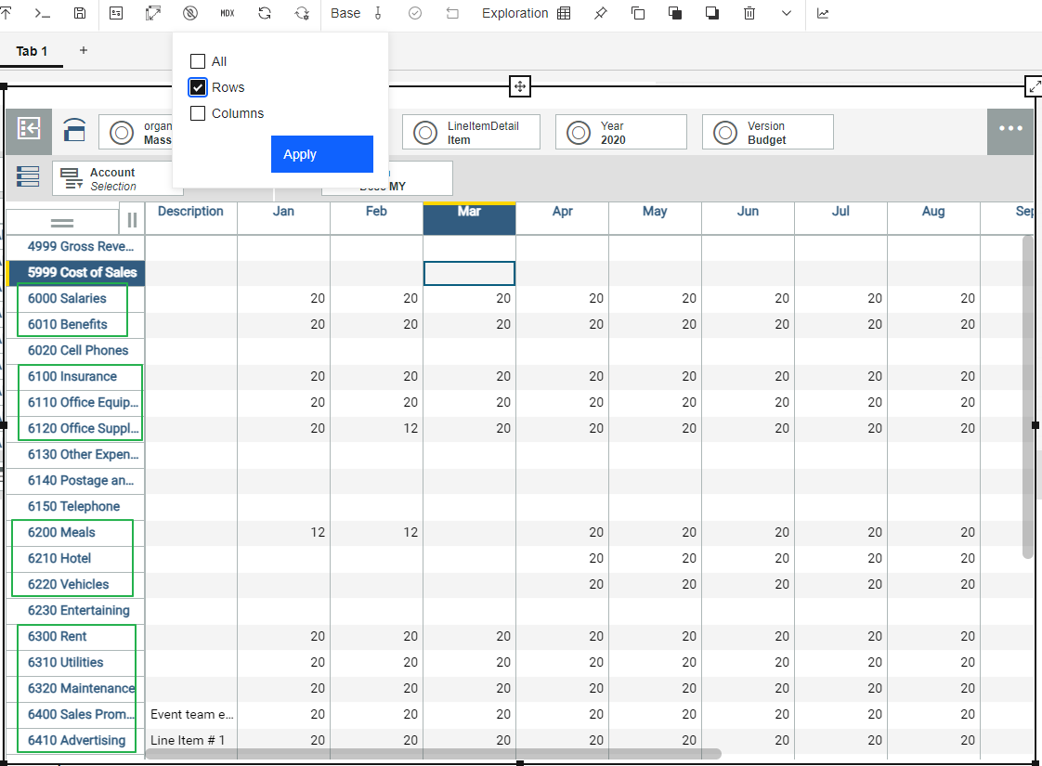1042x766 pixels.
Task: Click the blue Apply button
Action: (x=321, y=154)
